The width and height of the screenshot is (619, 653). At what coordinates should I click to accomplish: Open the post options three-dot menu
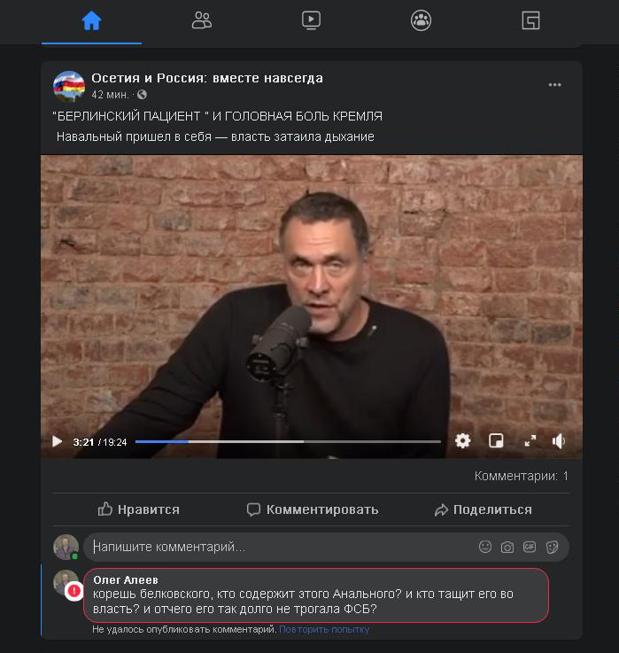coord(555,85)
